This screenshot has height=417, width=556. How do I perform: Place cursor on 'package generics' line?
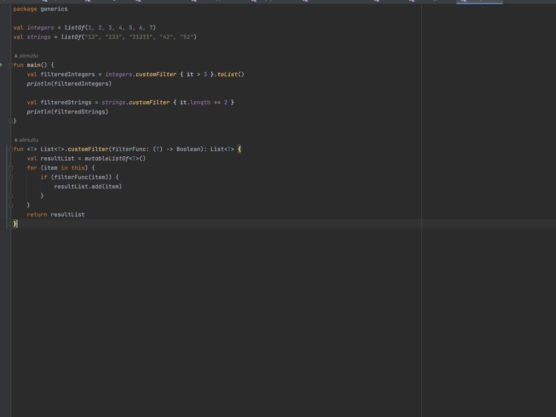click(41, 9)
